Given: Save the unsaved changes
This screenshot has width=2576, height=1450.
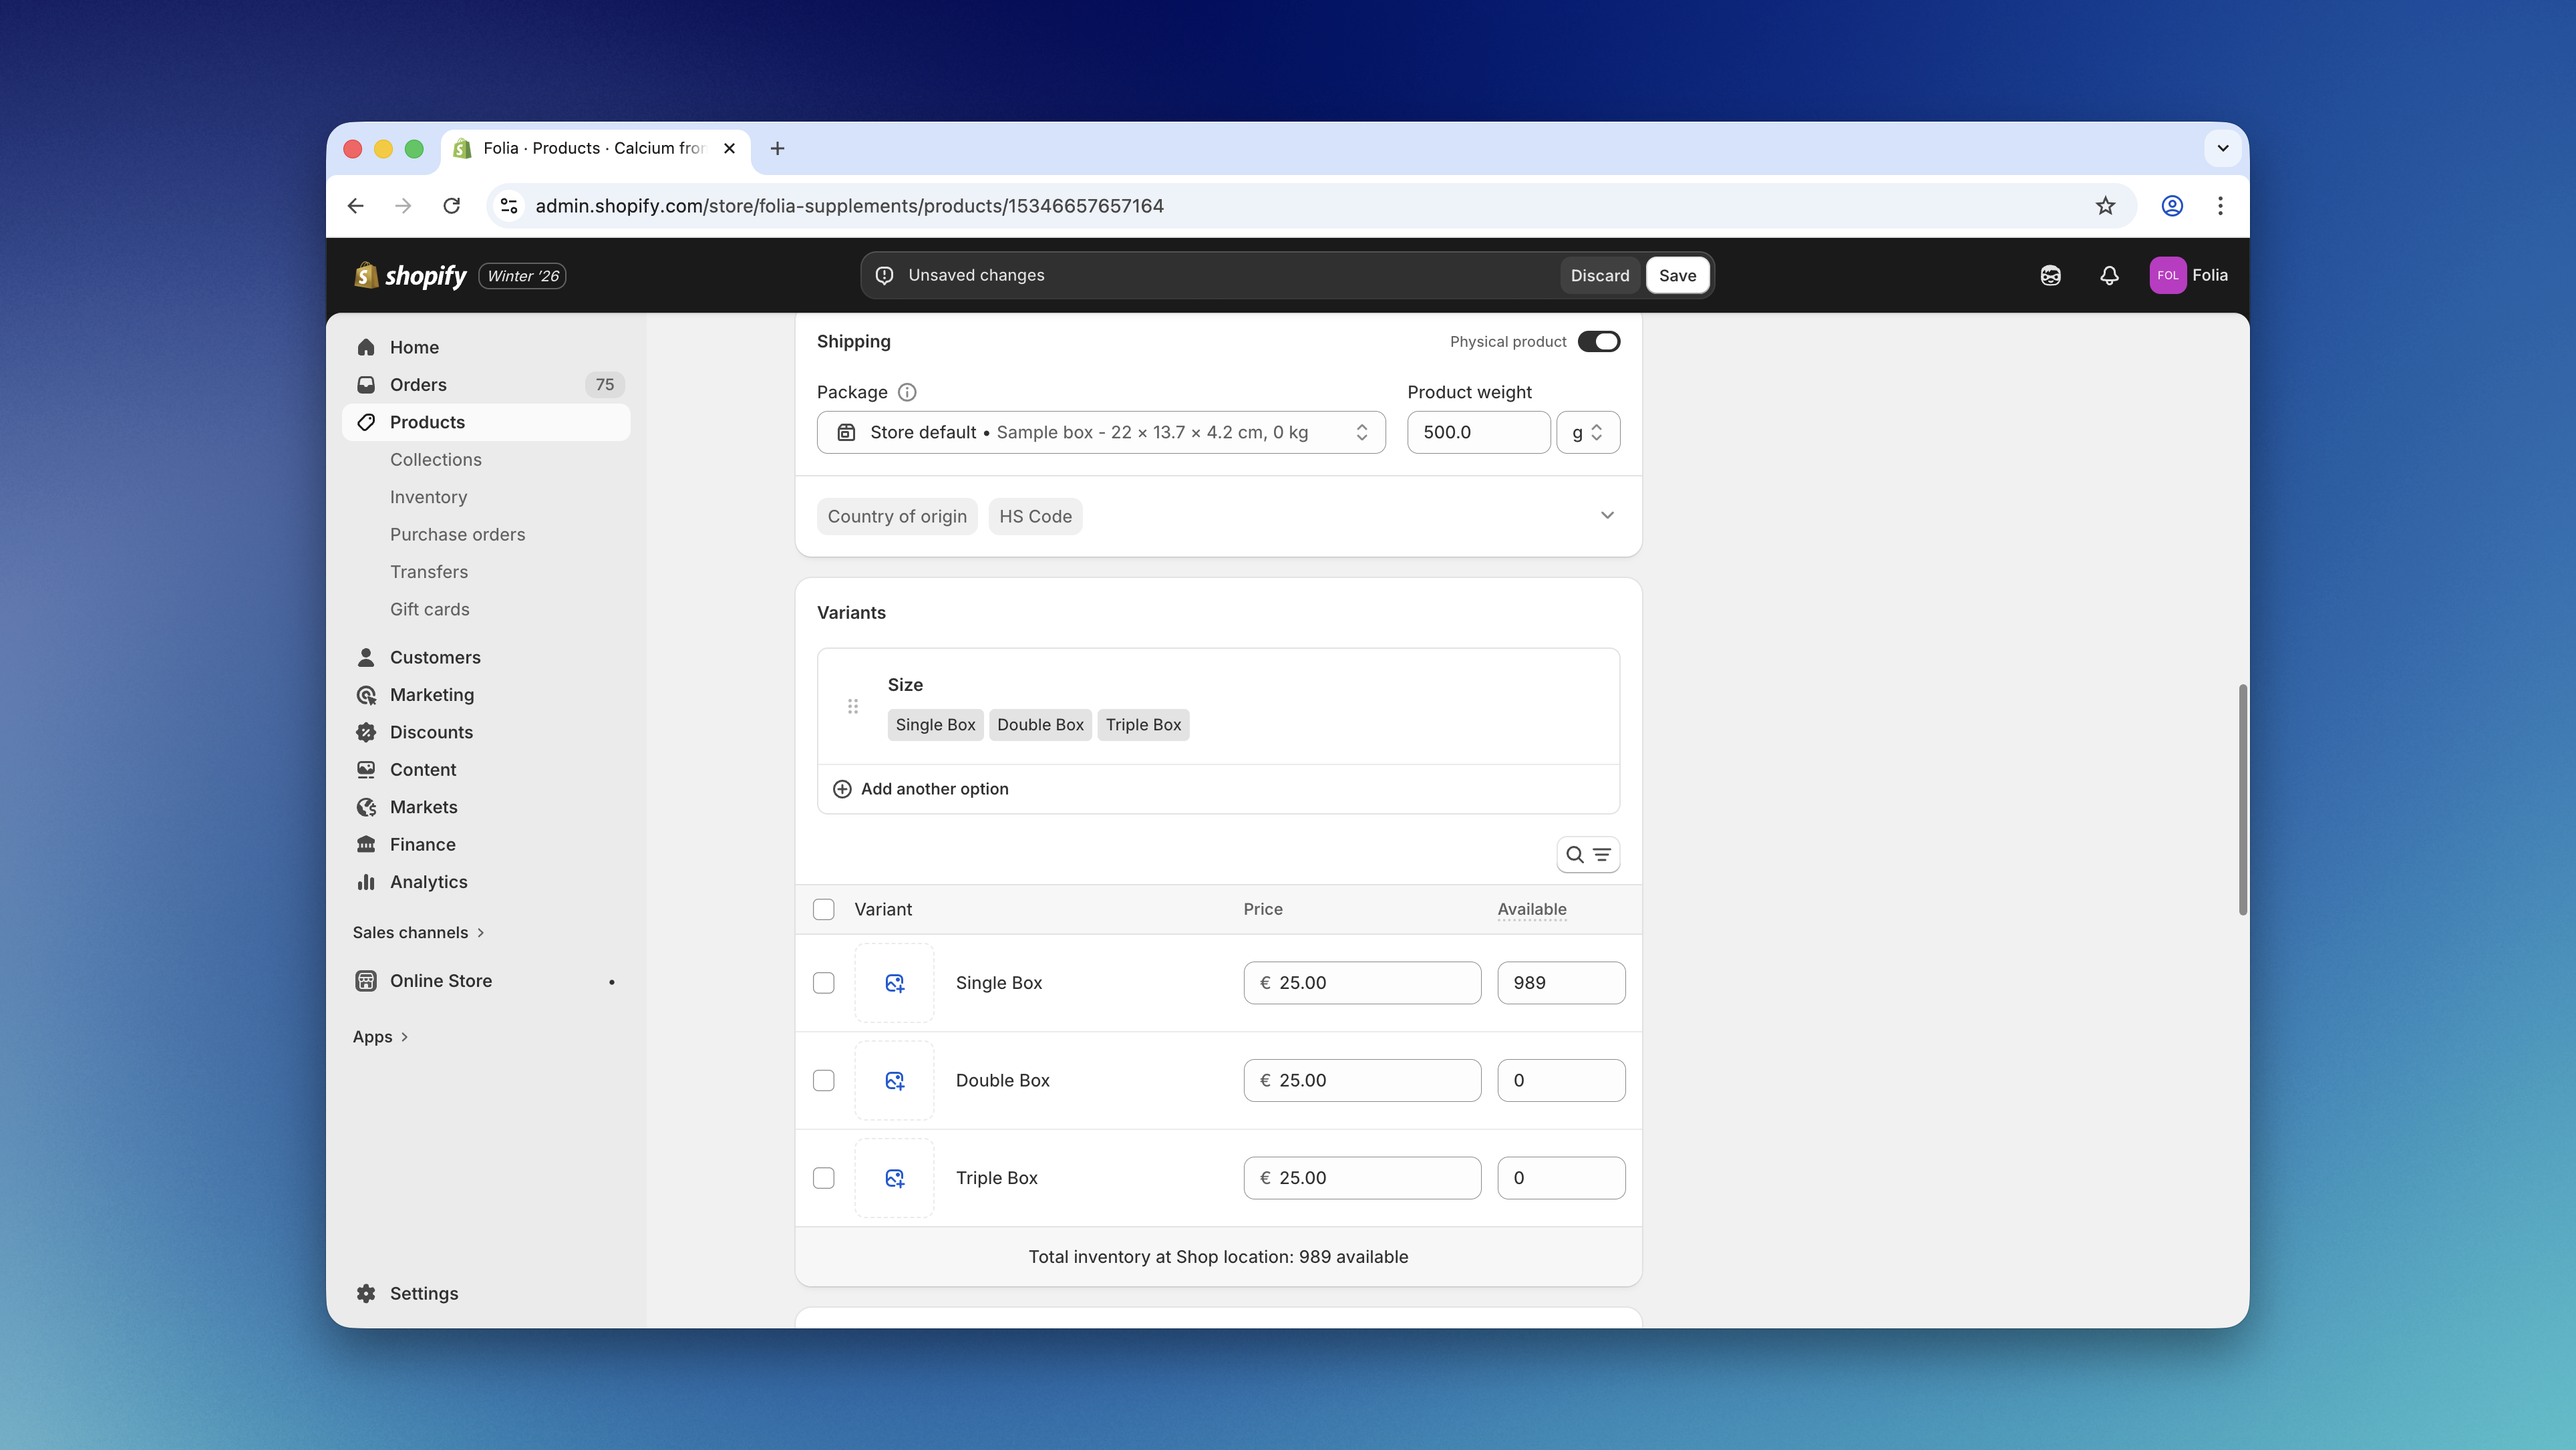Looking at the screenshot, I should [1677, 275].
